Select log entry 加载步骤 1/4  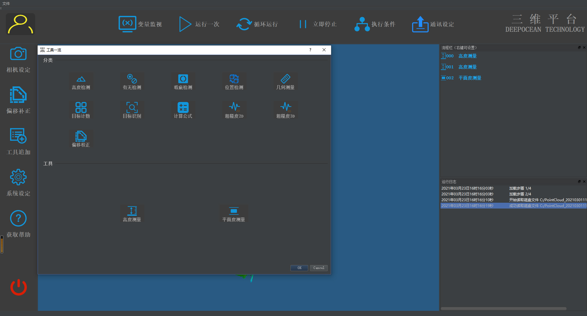click(x=514, y=188)
